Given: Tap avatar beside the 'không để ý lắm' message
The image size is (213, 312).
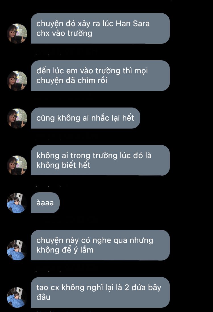Looking at the screenshot, I should point(17,250).
